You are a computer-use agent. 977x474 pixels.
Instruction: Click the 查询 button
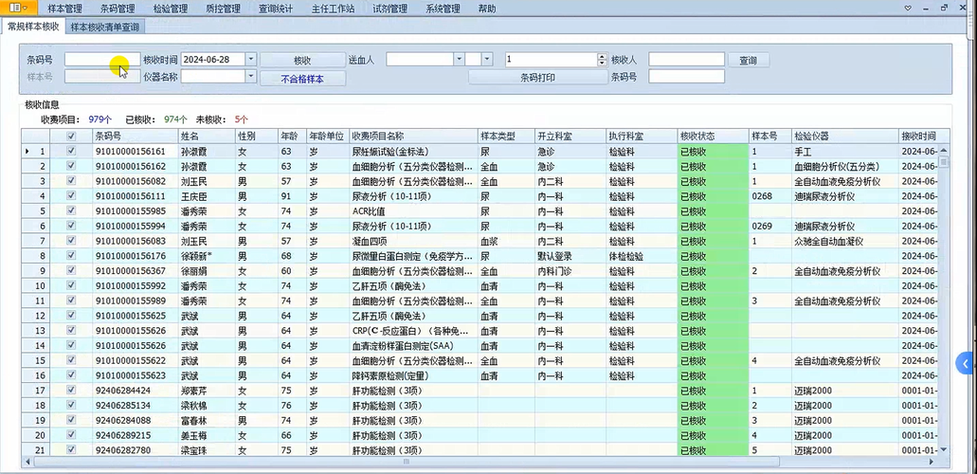pyautogui.click(x=749, y=61)
